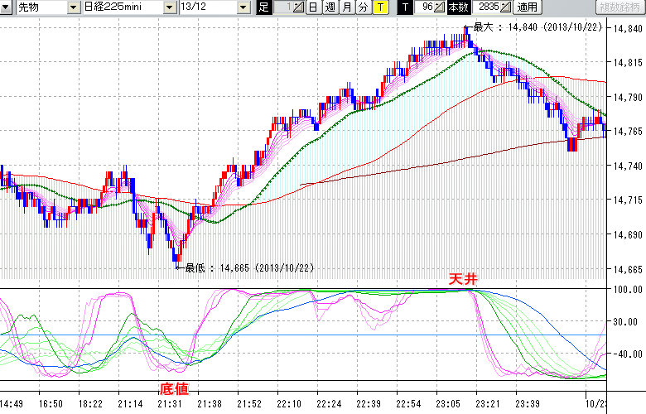Click the 14,690 price axis label

[x=628, y=235]
